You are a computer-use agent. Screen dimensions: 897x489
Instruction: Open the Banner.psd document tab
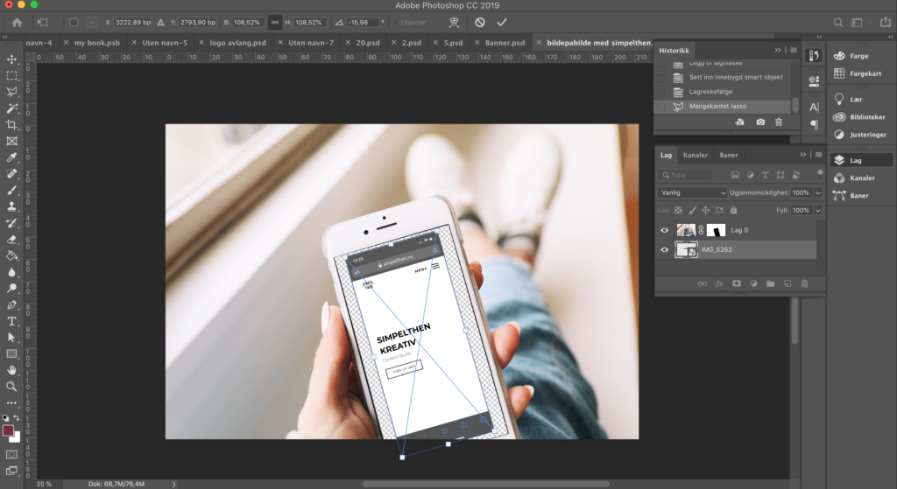tap(505, 42)
